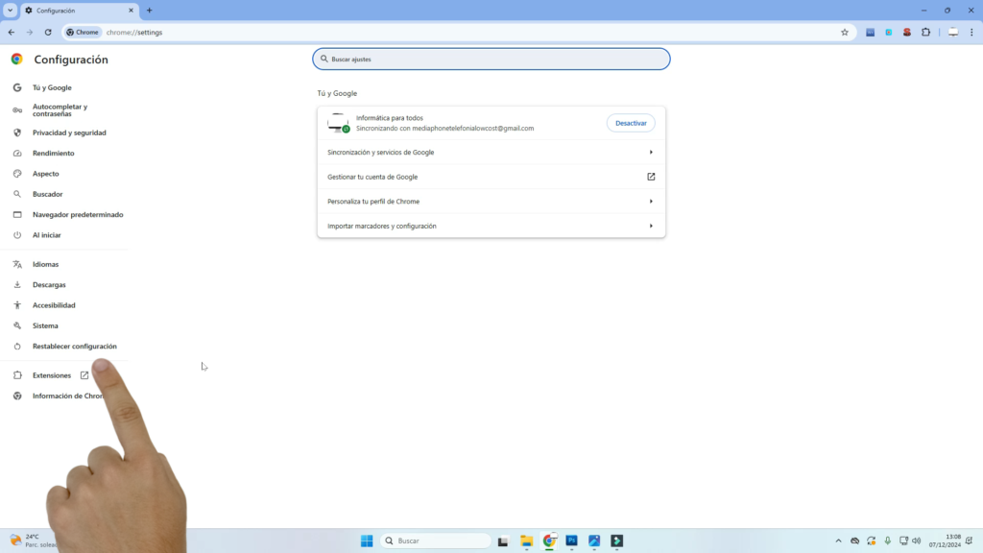983x553 pixels.
Task: Expand Personaliza tu perfil de Chrome
Action: tap(651, 202)
